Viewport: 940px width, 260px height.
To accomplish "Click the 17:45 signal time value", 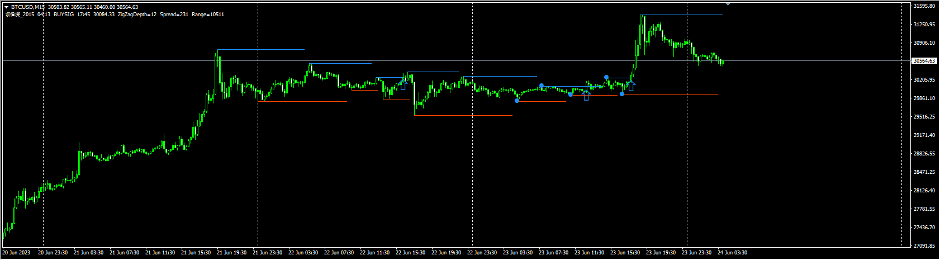I will 83,15.
